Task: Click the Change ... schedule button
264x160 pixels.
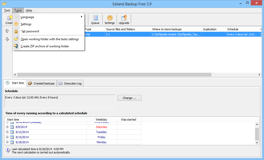Action: click(x=129, y=98)
